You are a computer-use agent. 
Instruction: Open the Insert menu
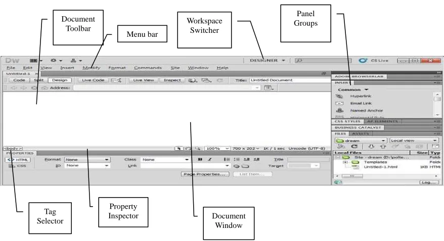pos(67,68)
